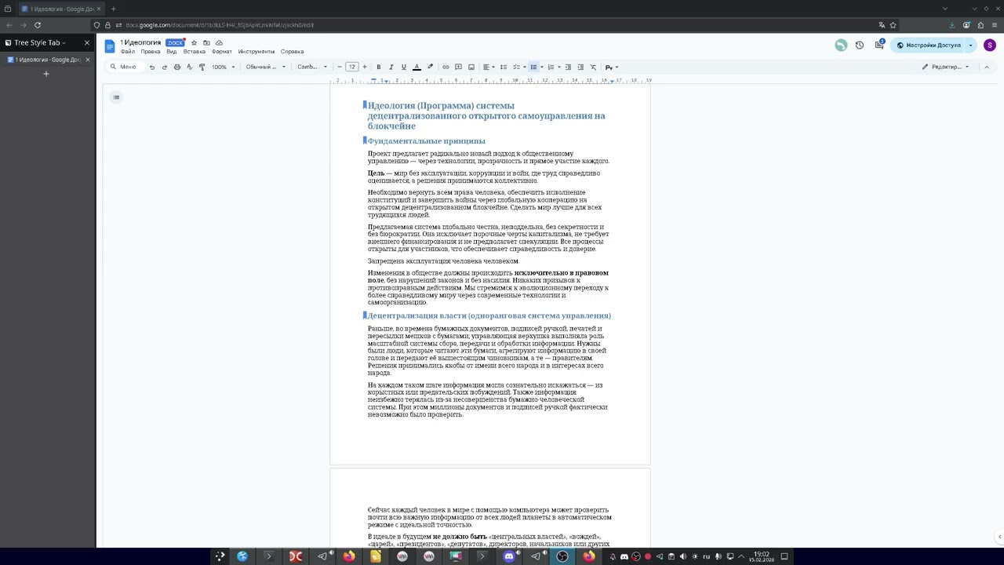The image size is (1004, 565).
Task: Open the Правка menu
Action: coord(151,52)
